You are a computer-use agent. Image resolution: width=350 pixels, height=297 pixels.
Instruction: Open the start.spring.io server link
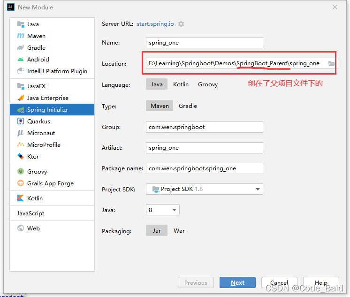coord(155,24)
